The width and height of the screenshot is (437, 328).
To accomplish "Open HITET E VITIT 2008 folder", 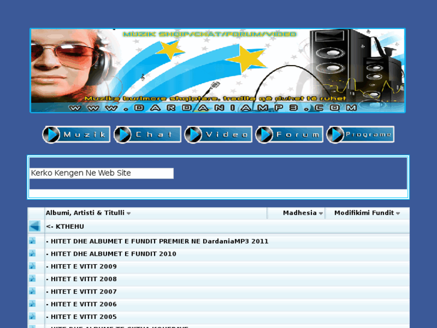I will 81,279.
